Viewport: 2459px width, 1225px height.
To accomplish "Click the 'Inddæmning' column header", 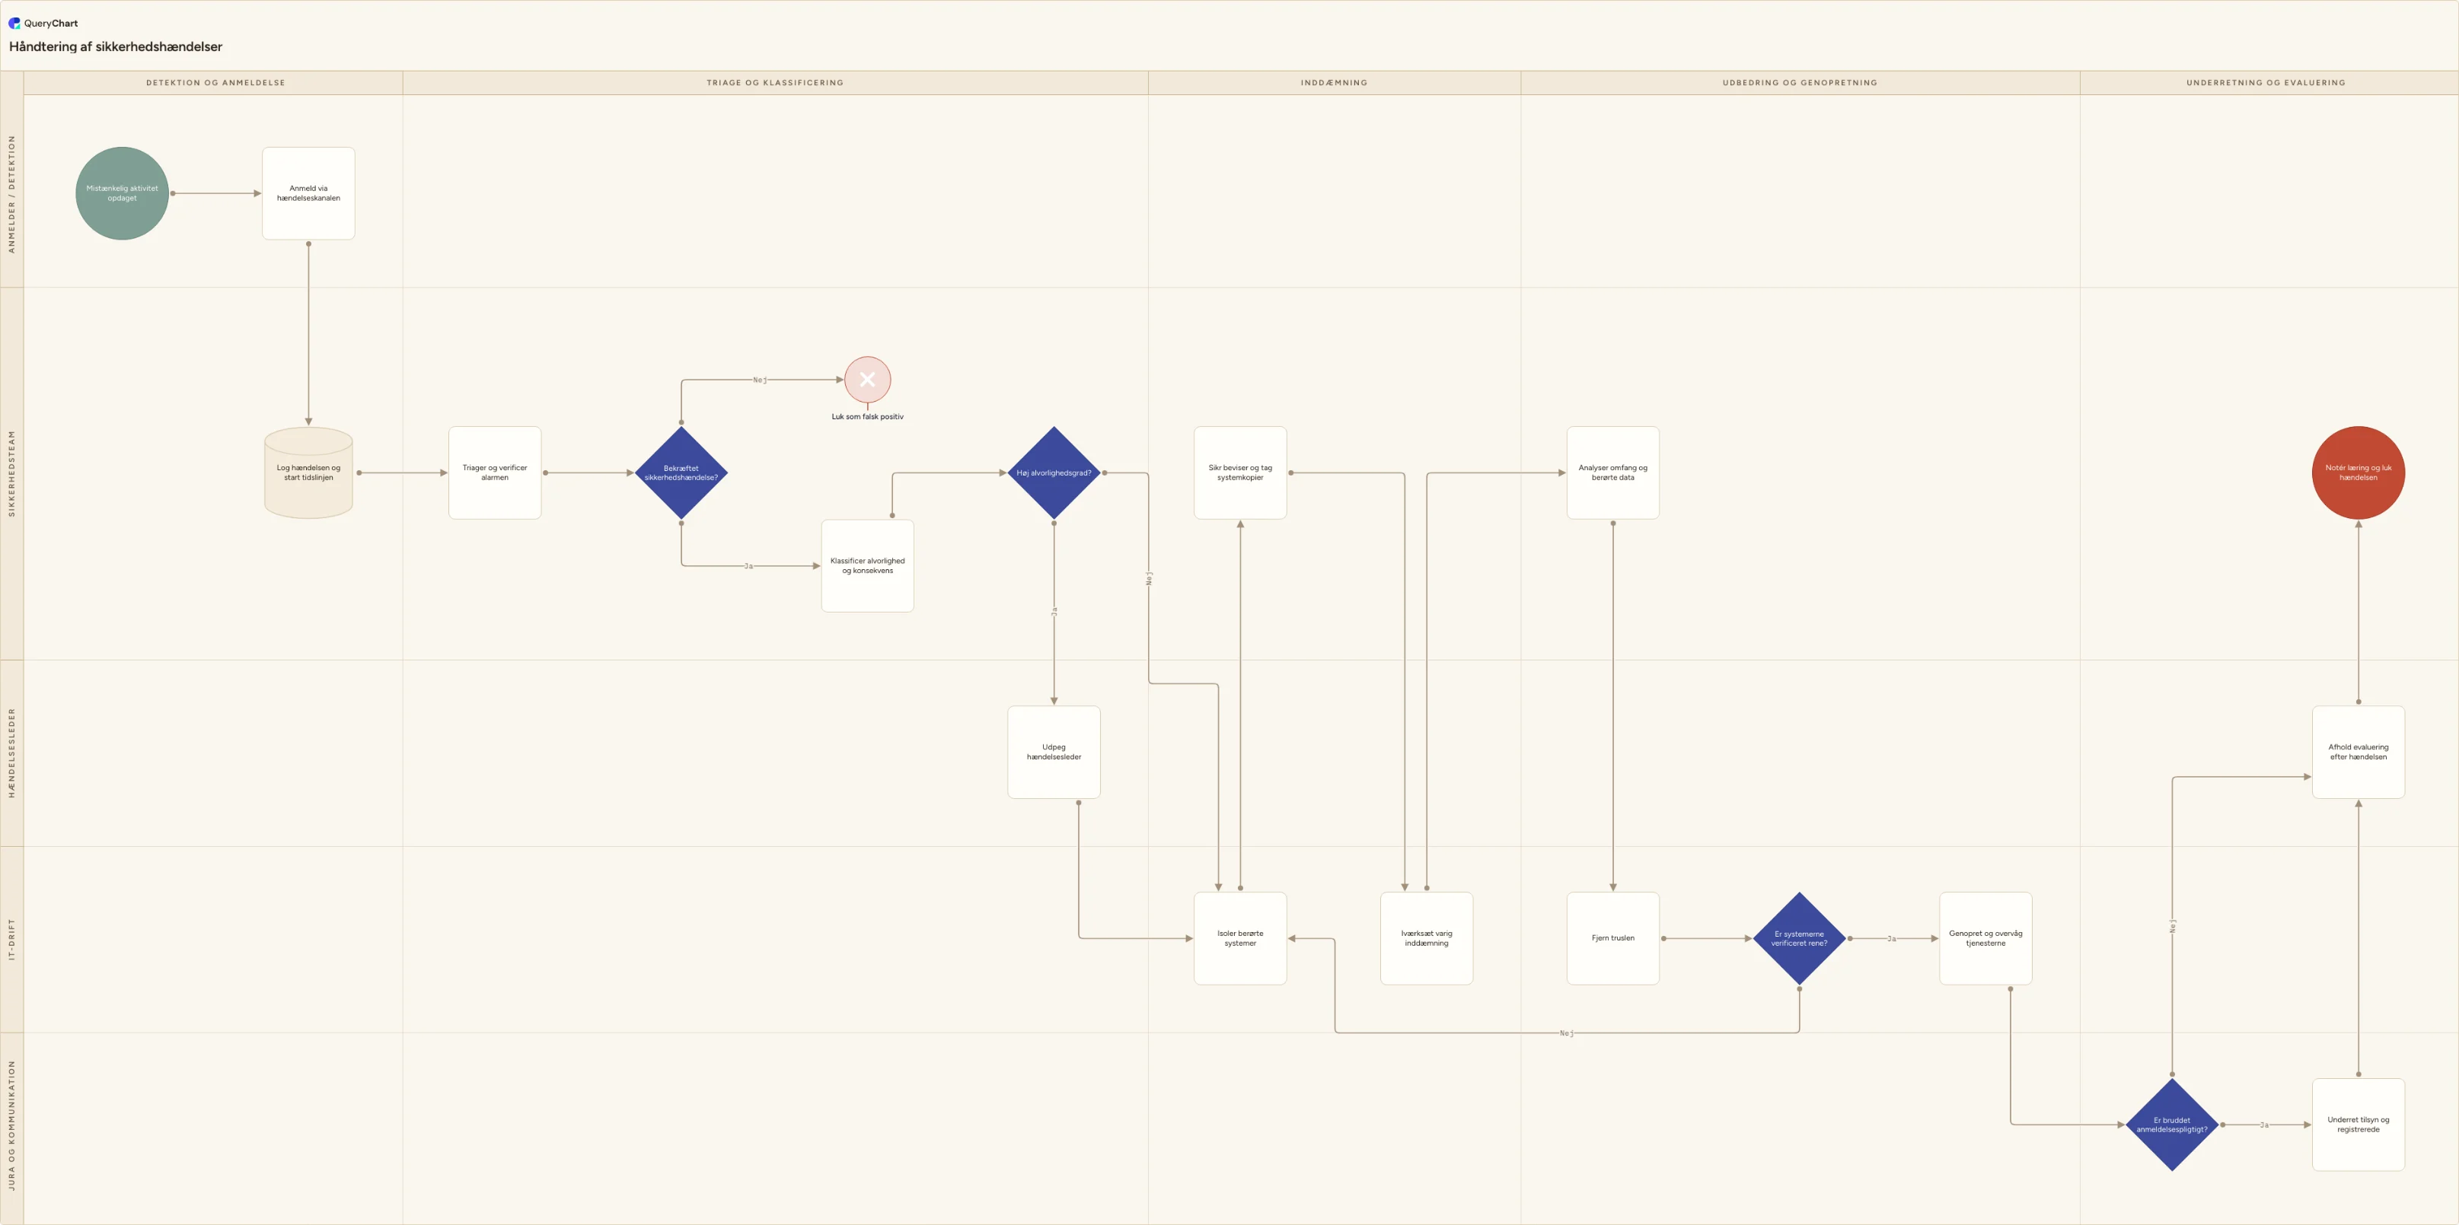I will [1334, 83].
